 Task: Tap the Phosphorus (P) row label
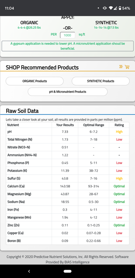18,163
